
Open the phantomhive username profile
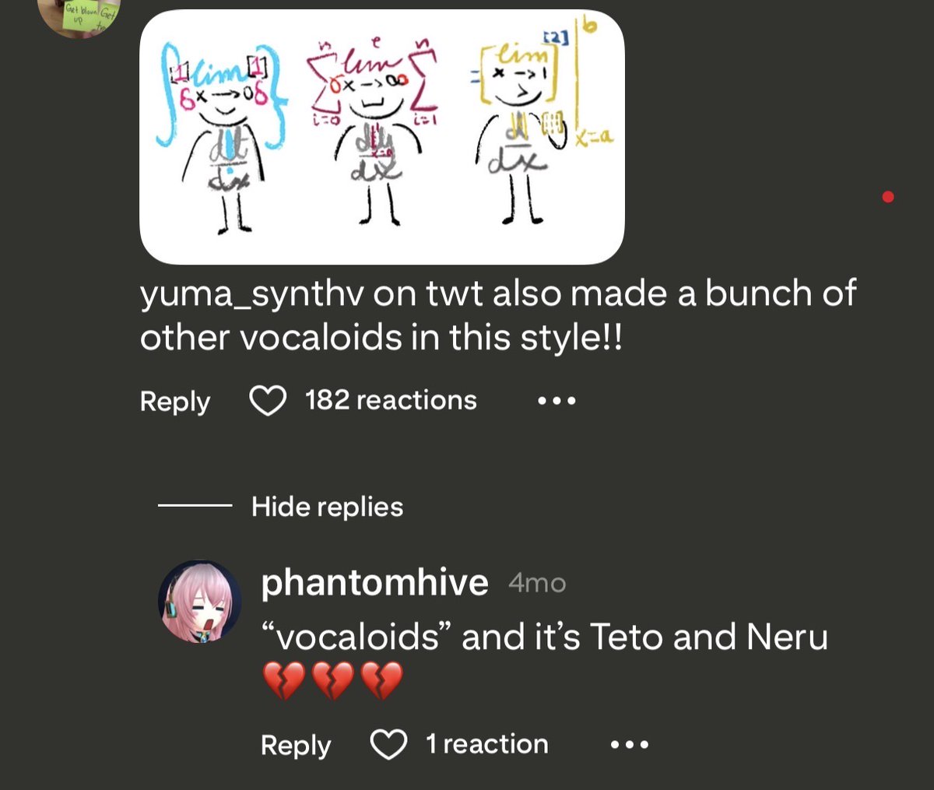click(x=374, y=582)
